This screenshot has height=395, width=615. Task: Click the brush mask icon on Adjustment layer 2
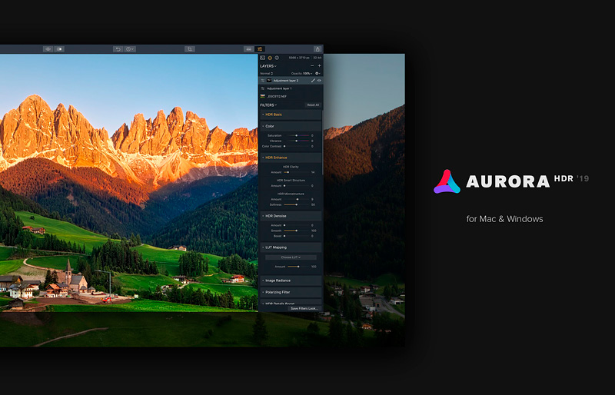[x=313, y=81]
